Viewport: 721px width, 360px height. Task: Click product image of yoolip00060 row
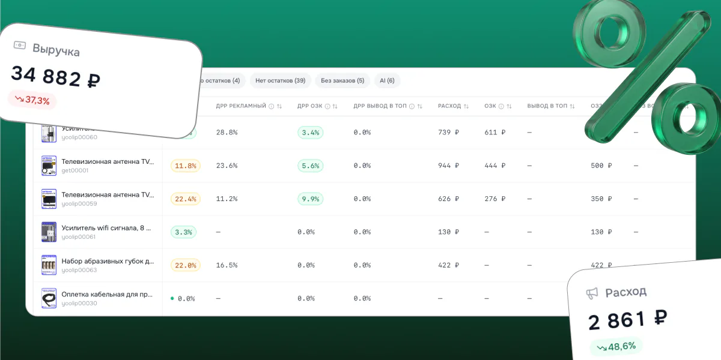click(x=49, y=133)
